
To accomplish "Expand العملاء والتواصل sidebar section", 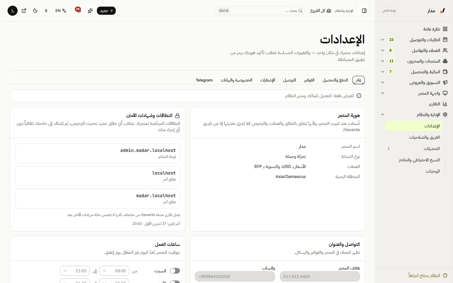I will click(x=383, y=50).
